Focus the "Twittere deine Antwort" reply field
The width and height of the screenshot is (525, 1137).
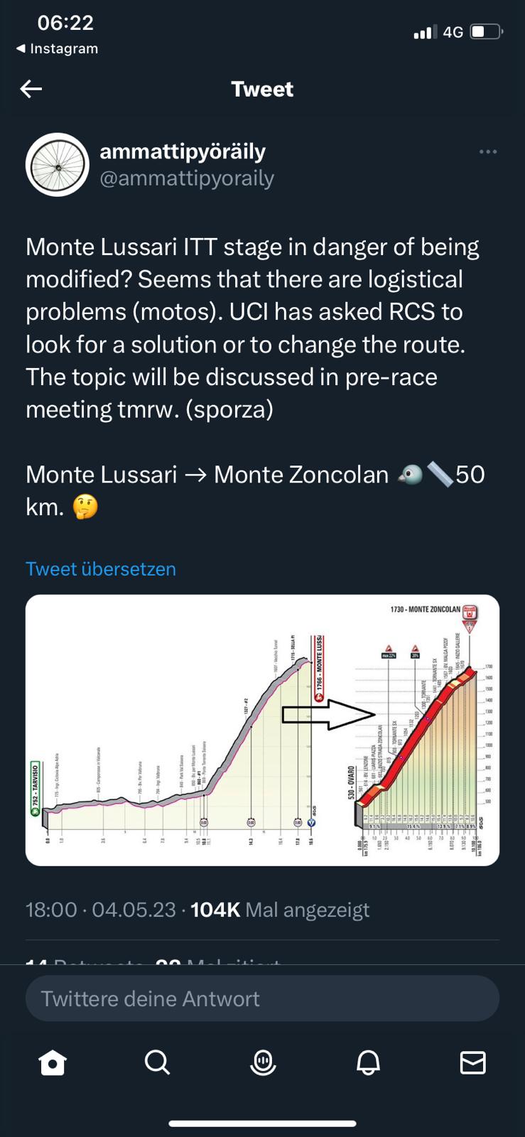click(x=262, y=998)
